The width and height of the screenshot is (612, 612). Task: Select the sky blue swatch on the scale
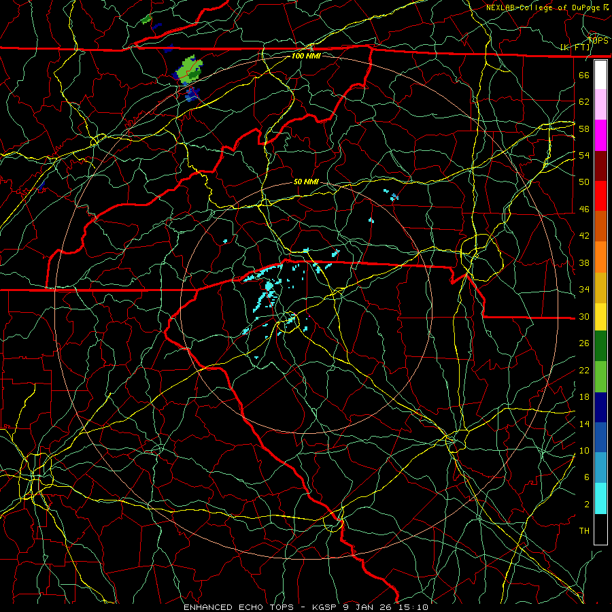coord(600,468)
